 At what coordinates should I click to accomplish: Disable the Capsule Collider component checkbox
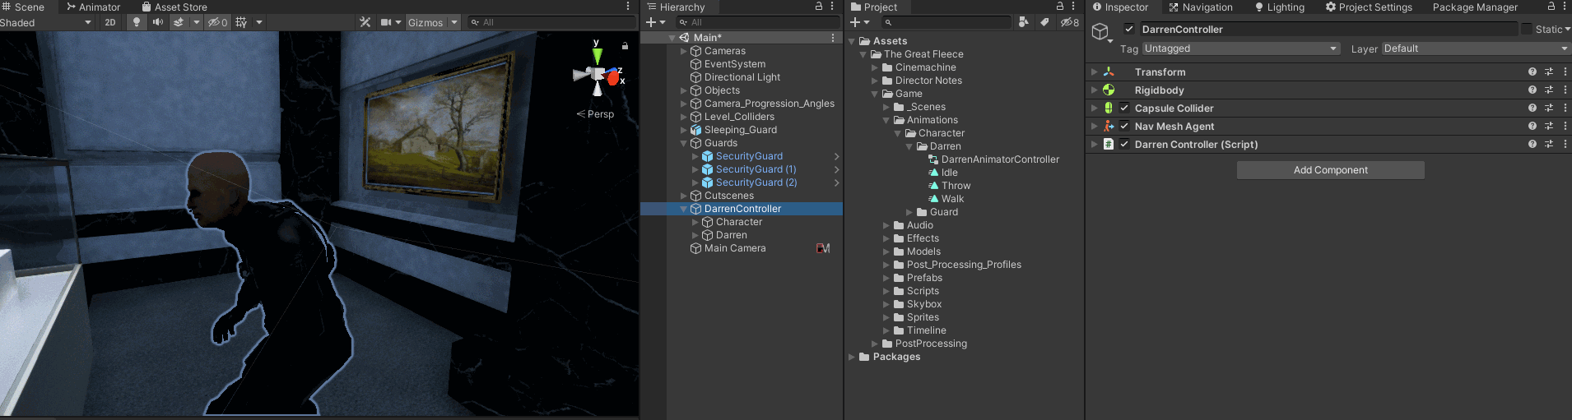coord(1124,108)
